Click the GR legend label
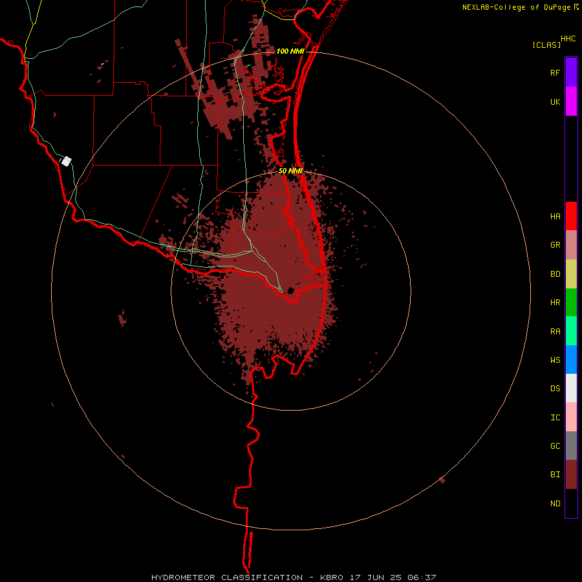 (555, 245)
